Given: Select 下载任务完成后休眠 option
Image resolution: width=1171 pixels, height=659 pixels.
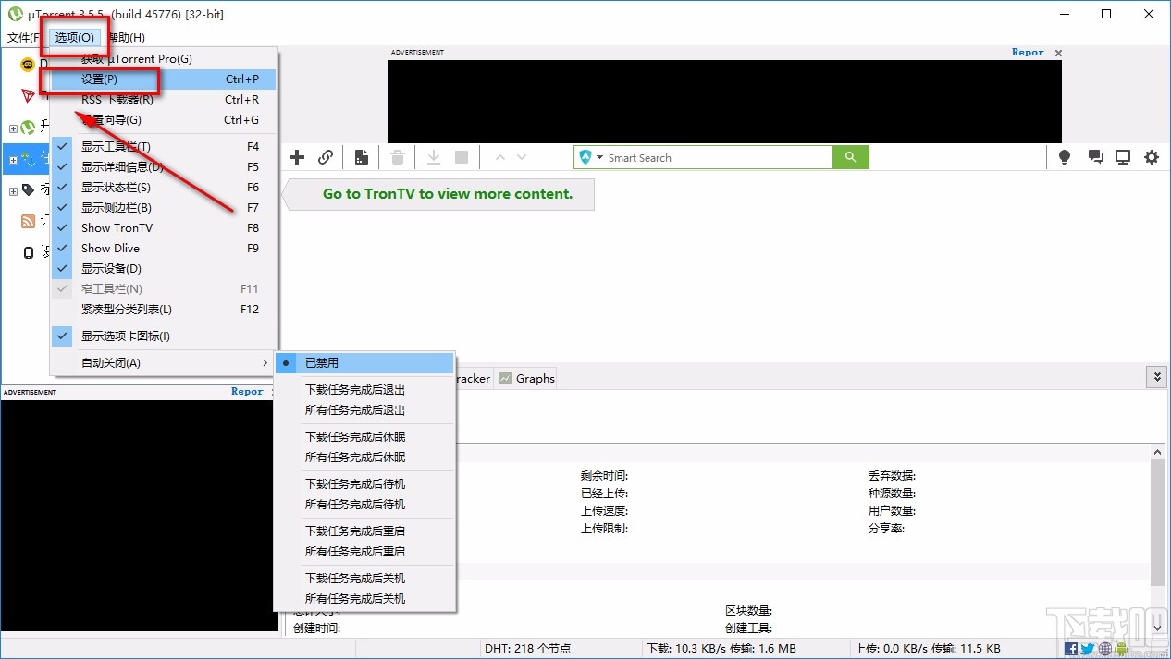Looking at the screenshot, I should pyautogui.click(x=364, y=436).
